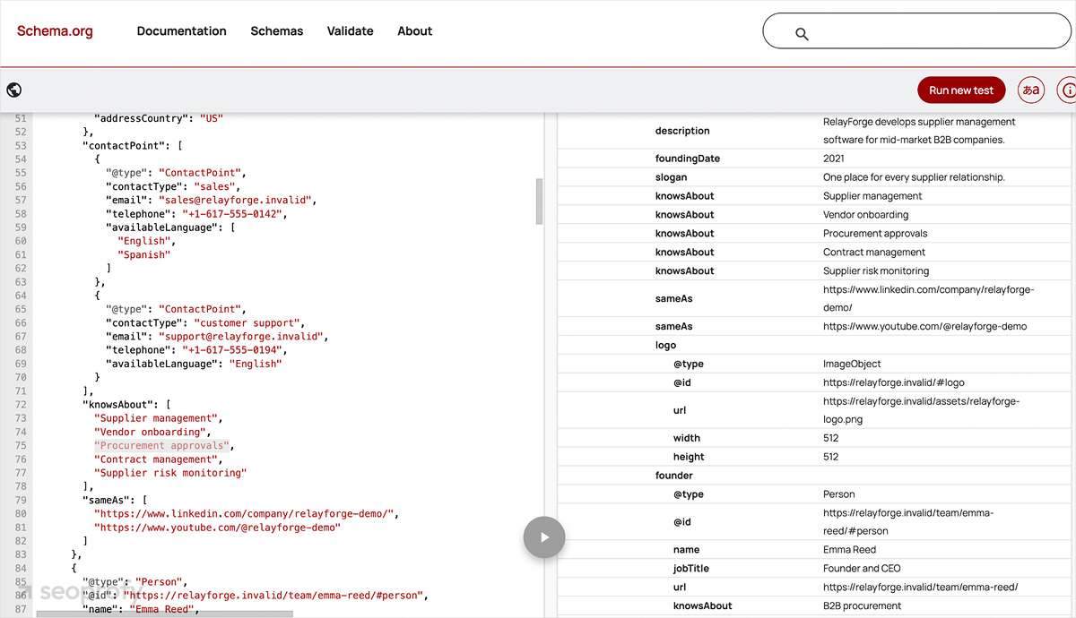Screen dimensions: 1076x618
Task: Open the Validate menu item
Action: click(x=350, y=30)
